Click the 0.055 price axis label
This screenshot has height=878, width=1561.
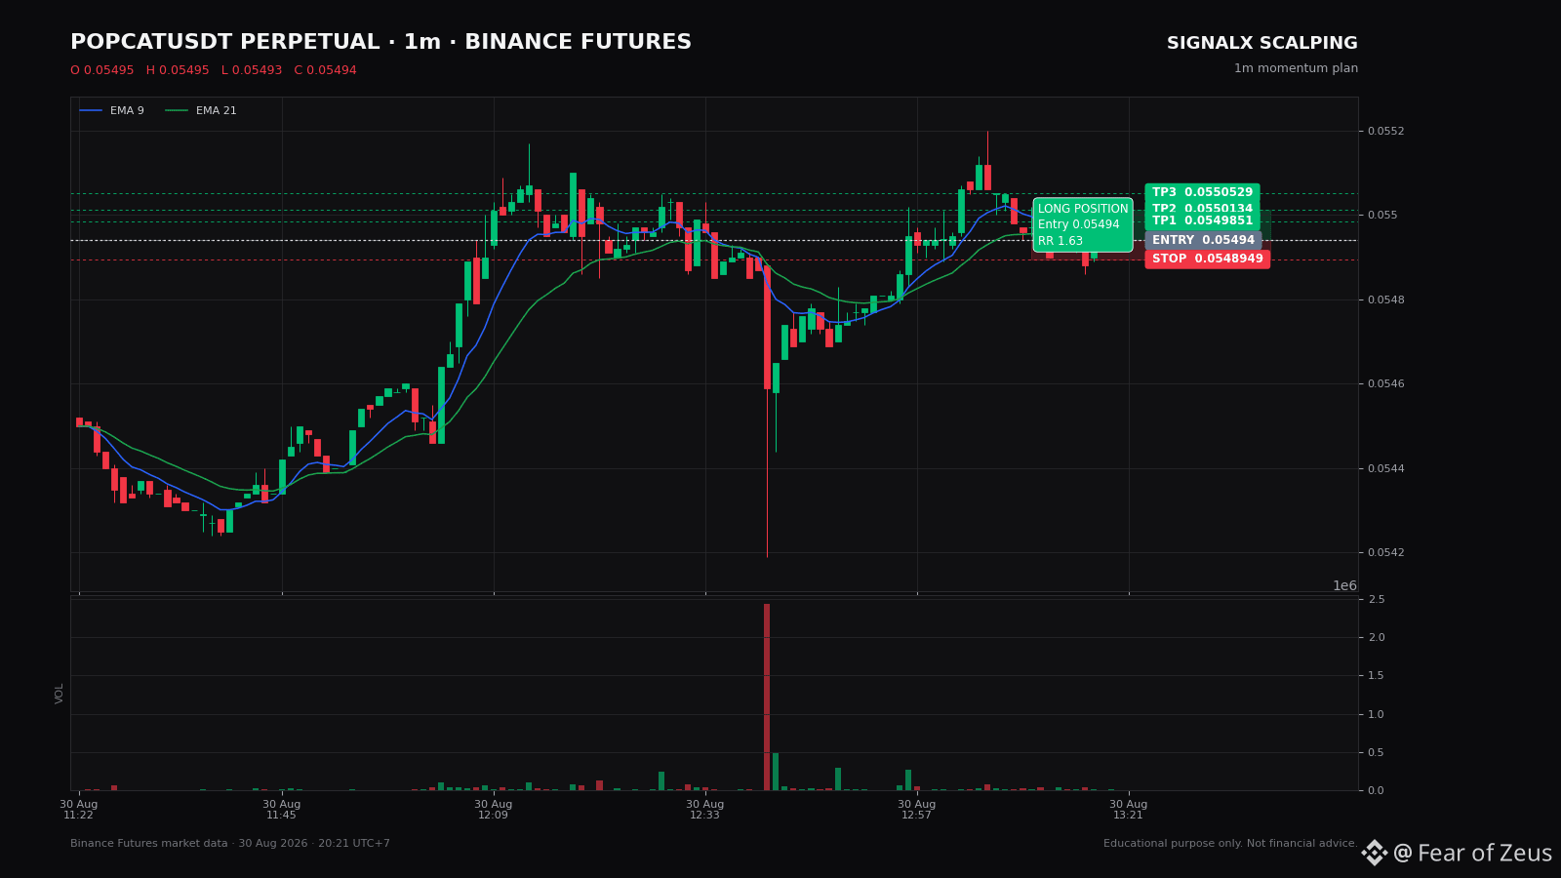1382,215
